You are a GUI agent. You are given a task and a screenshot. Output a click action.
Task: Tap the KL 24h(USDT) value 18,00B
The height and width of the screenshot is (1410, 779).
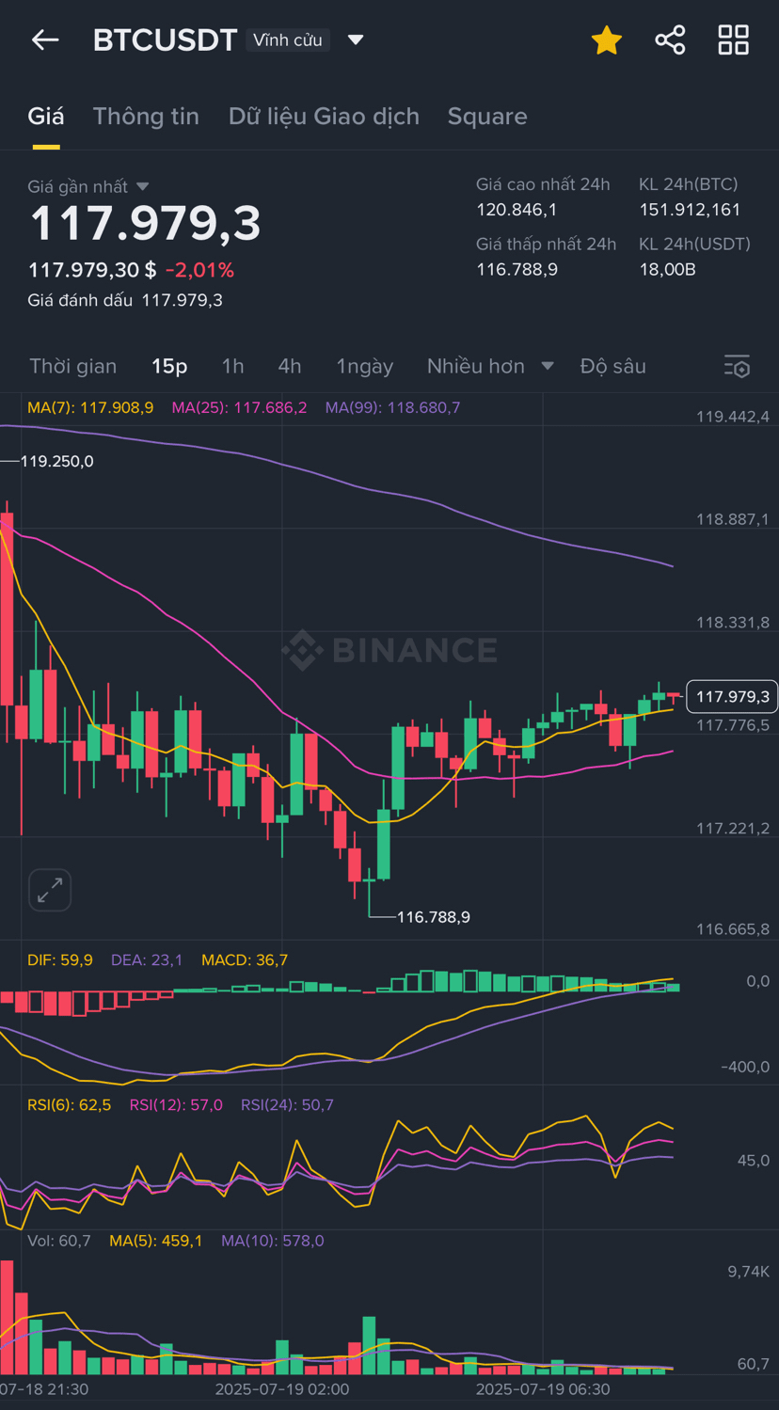pyautogui.click(x=667, y=269)
